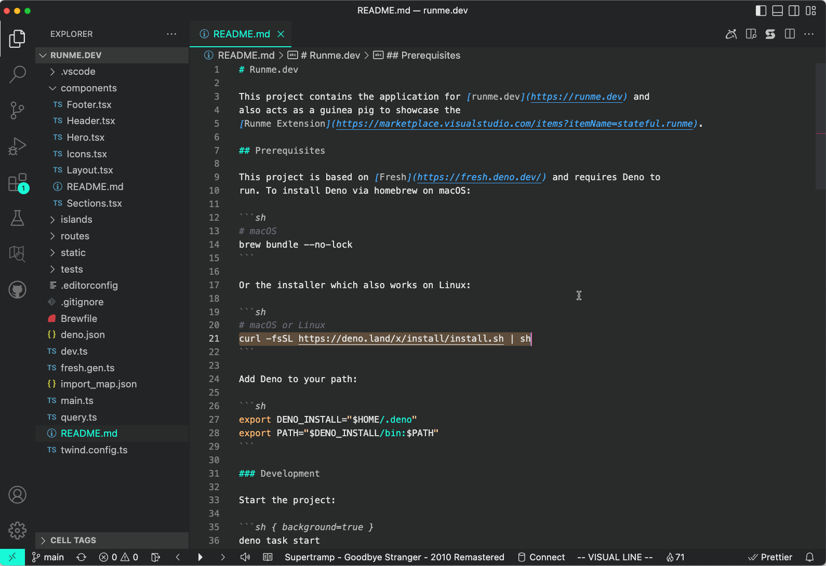The height and width of the screenshot is (566, 826).
Task: Click the Supertramp song title in status bar
Action: pyautogui.click(x=394, y=557)
